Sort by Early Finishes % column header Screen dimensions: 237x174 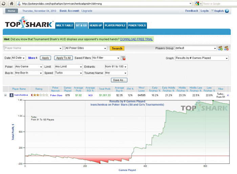click(x=155, y=89)
